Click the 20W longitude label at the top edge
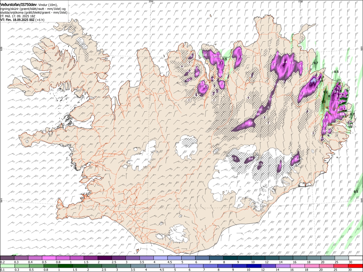The height and width of the screenshot is (272, 363). tap(151, 1)
